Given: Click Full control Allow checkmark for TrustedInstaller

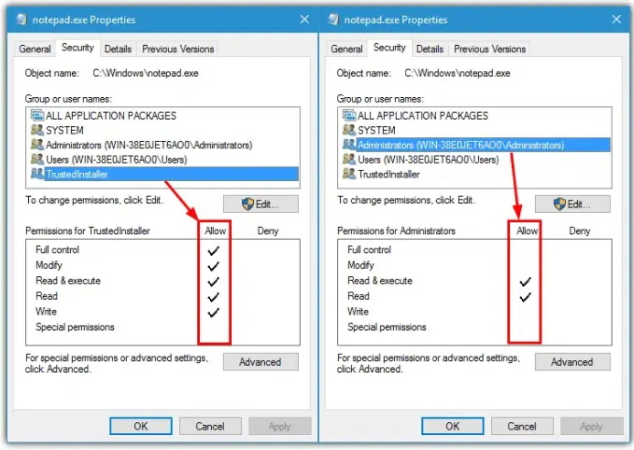Looking at the screenshot, I should click(214, 250).
